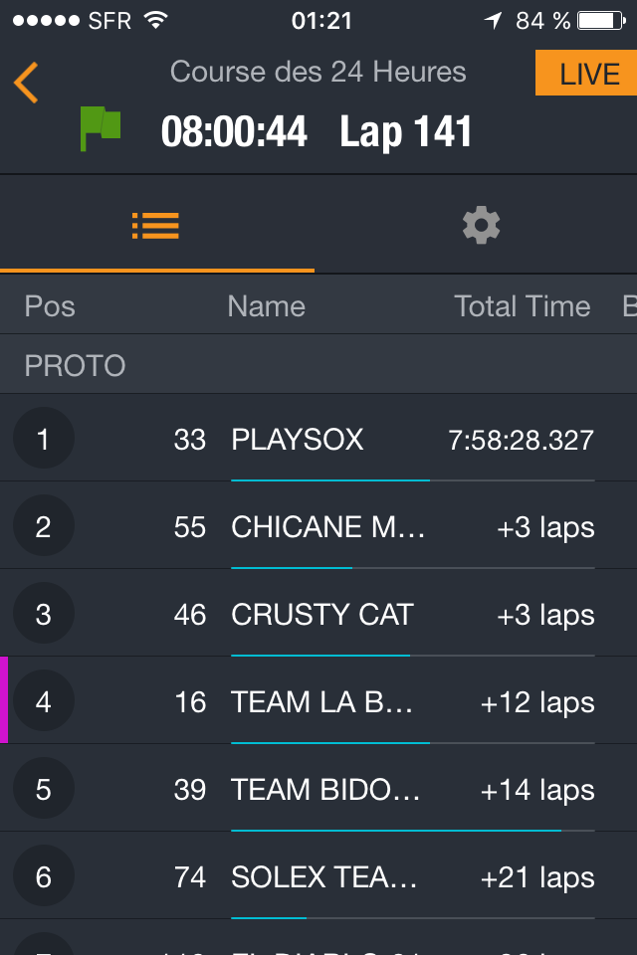Viewport: 637px width, 955px height.
Task: Tap TEAM BIDO progress bar
Action: tap(412, 830)
